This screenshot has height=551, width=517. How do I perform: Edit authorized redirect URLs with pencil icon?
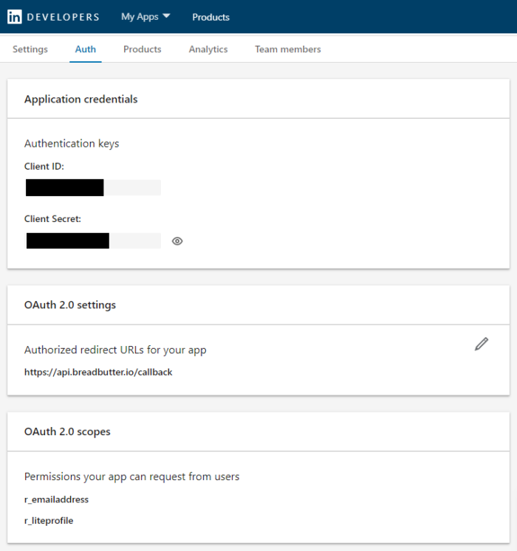tap(481, 344)
